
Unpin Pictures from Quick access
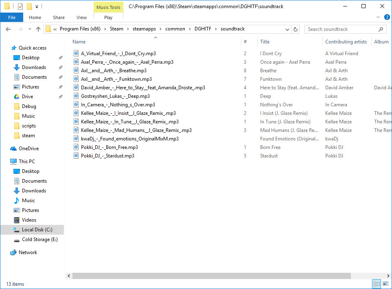[60, 87]
